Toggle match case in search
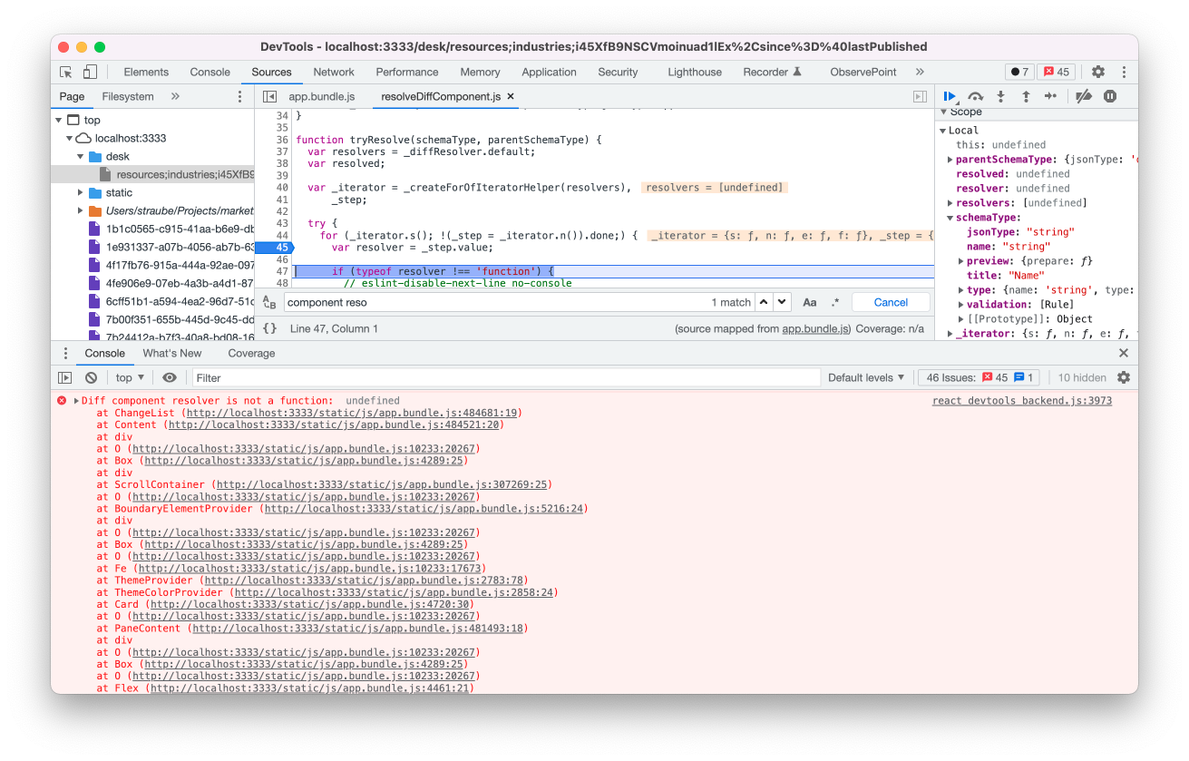 (x=810, y=302)
